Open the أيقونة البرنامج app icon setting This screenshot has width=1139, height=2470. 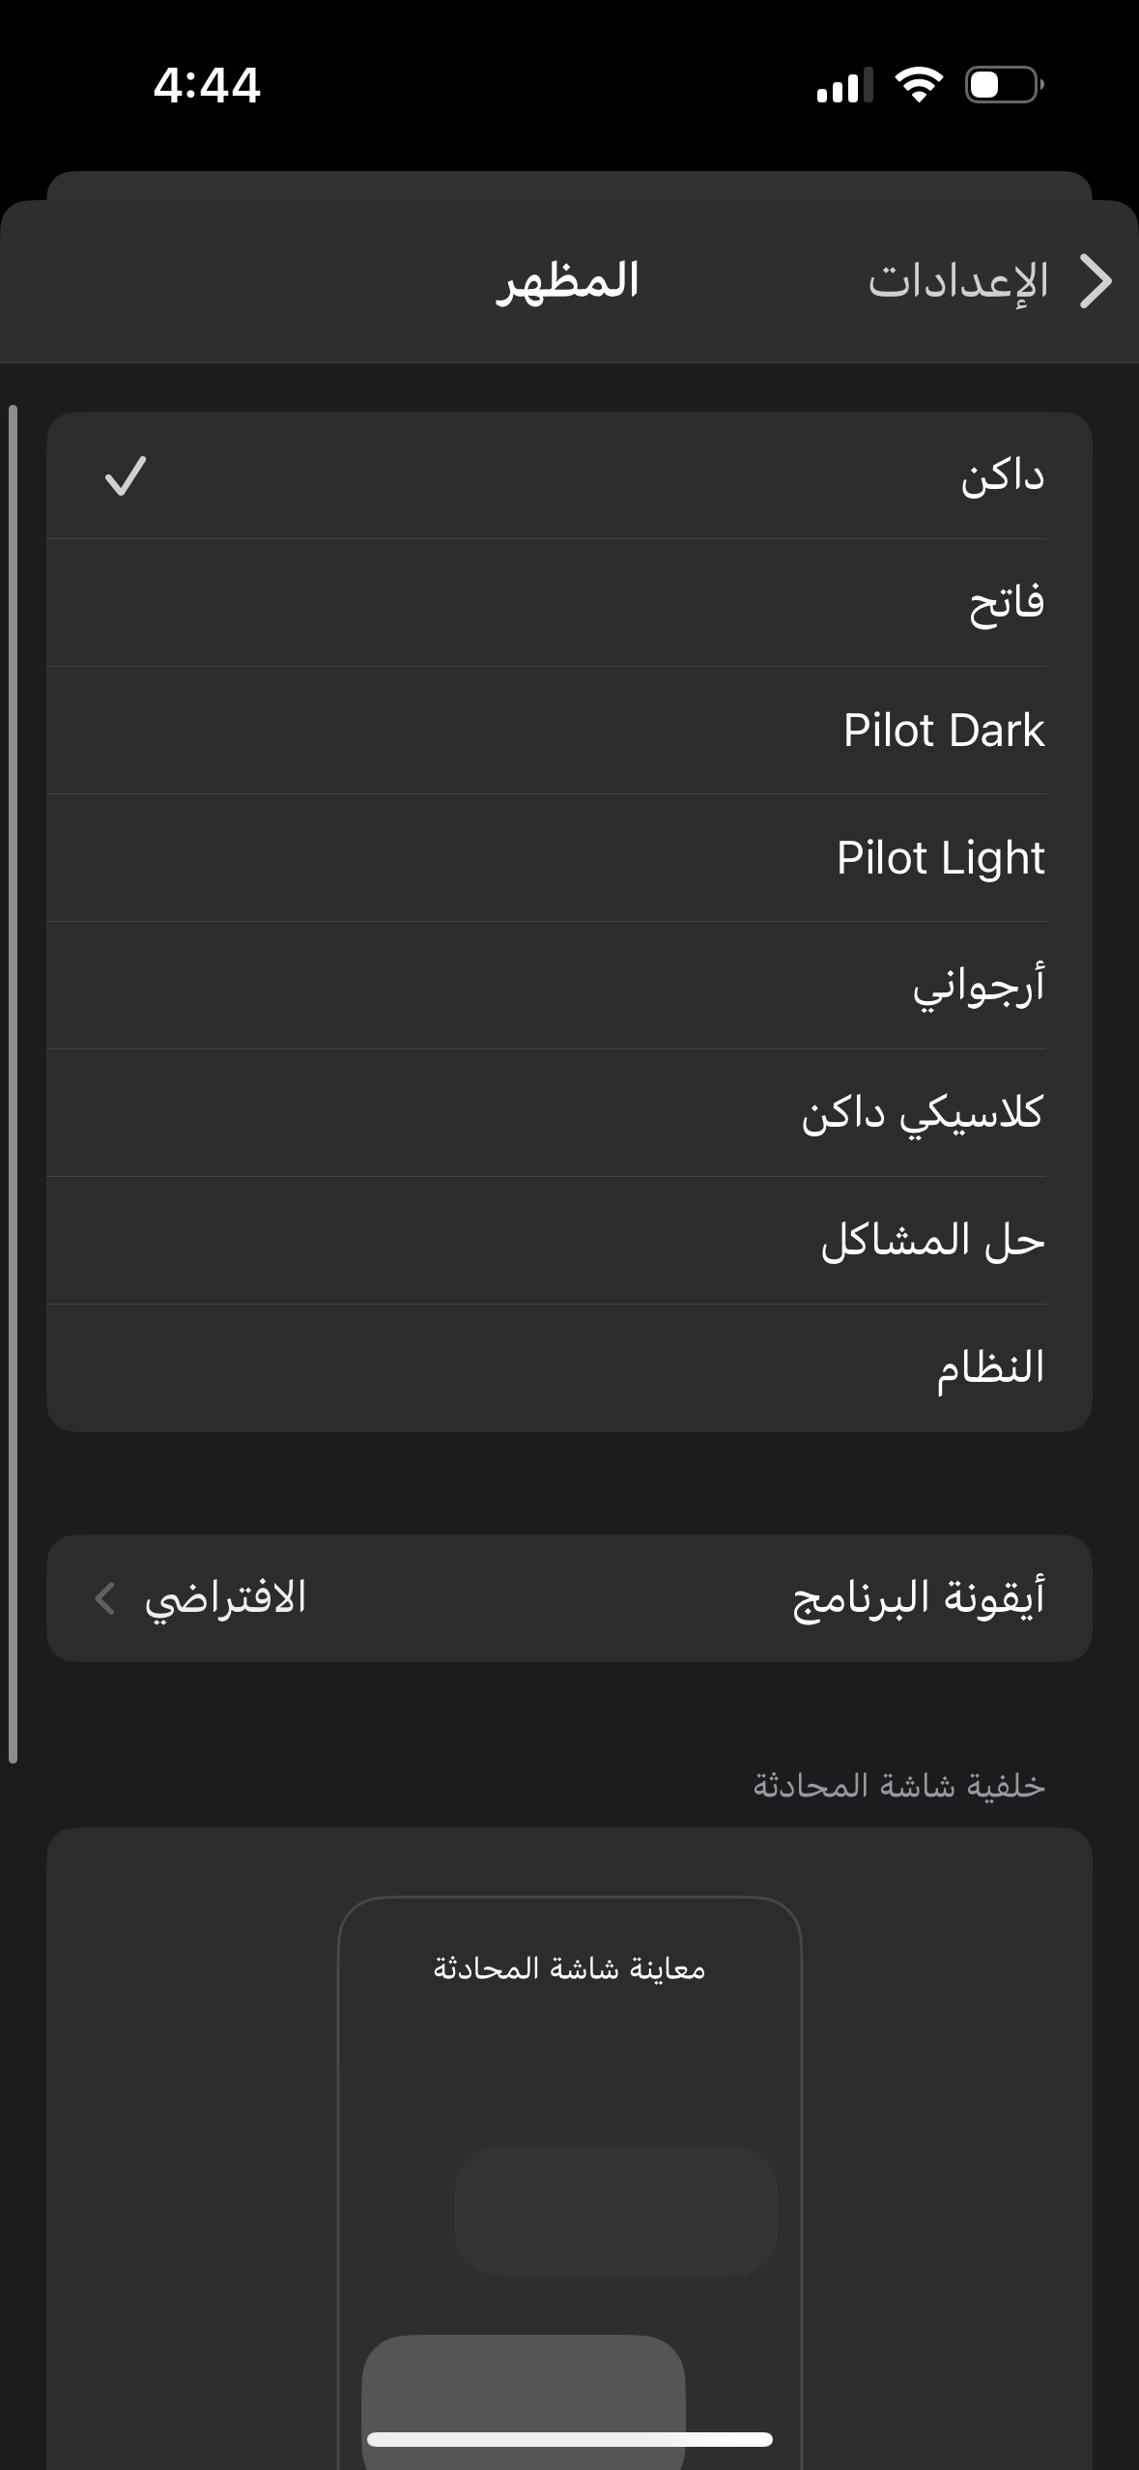[918, 1598]
